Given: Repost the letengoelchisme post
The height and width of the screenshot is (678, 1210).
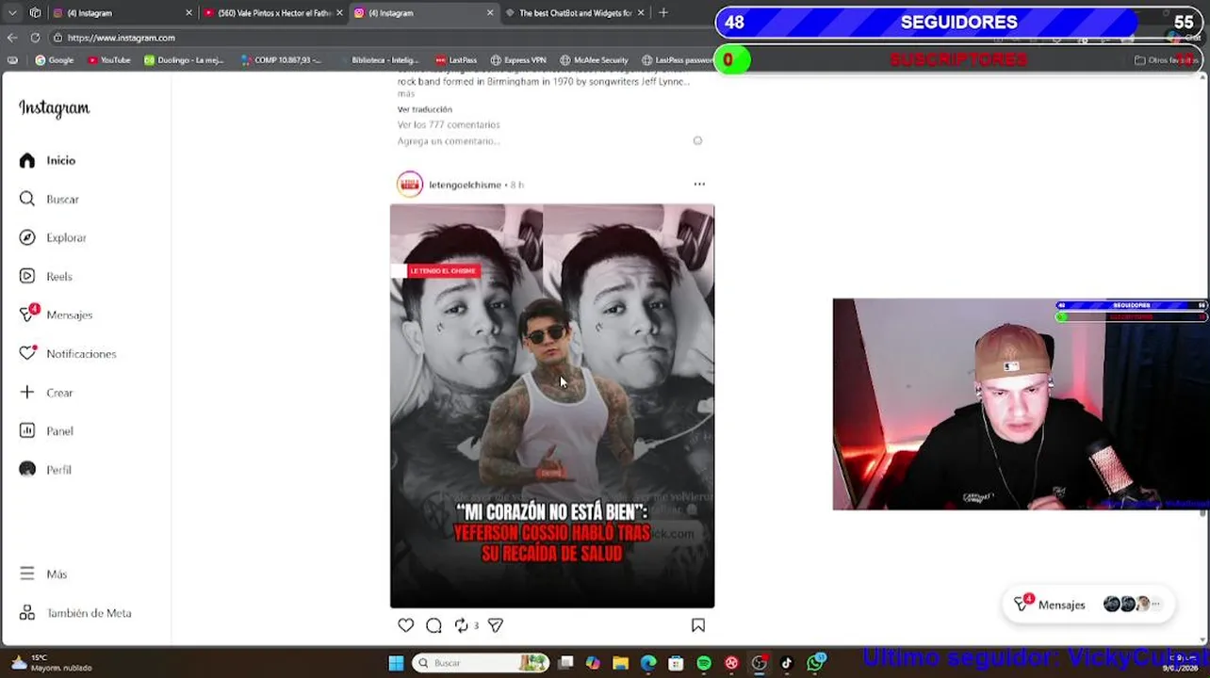Looking at the screenshot, I should coord(461,625).
